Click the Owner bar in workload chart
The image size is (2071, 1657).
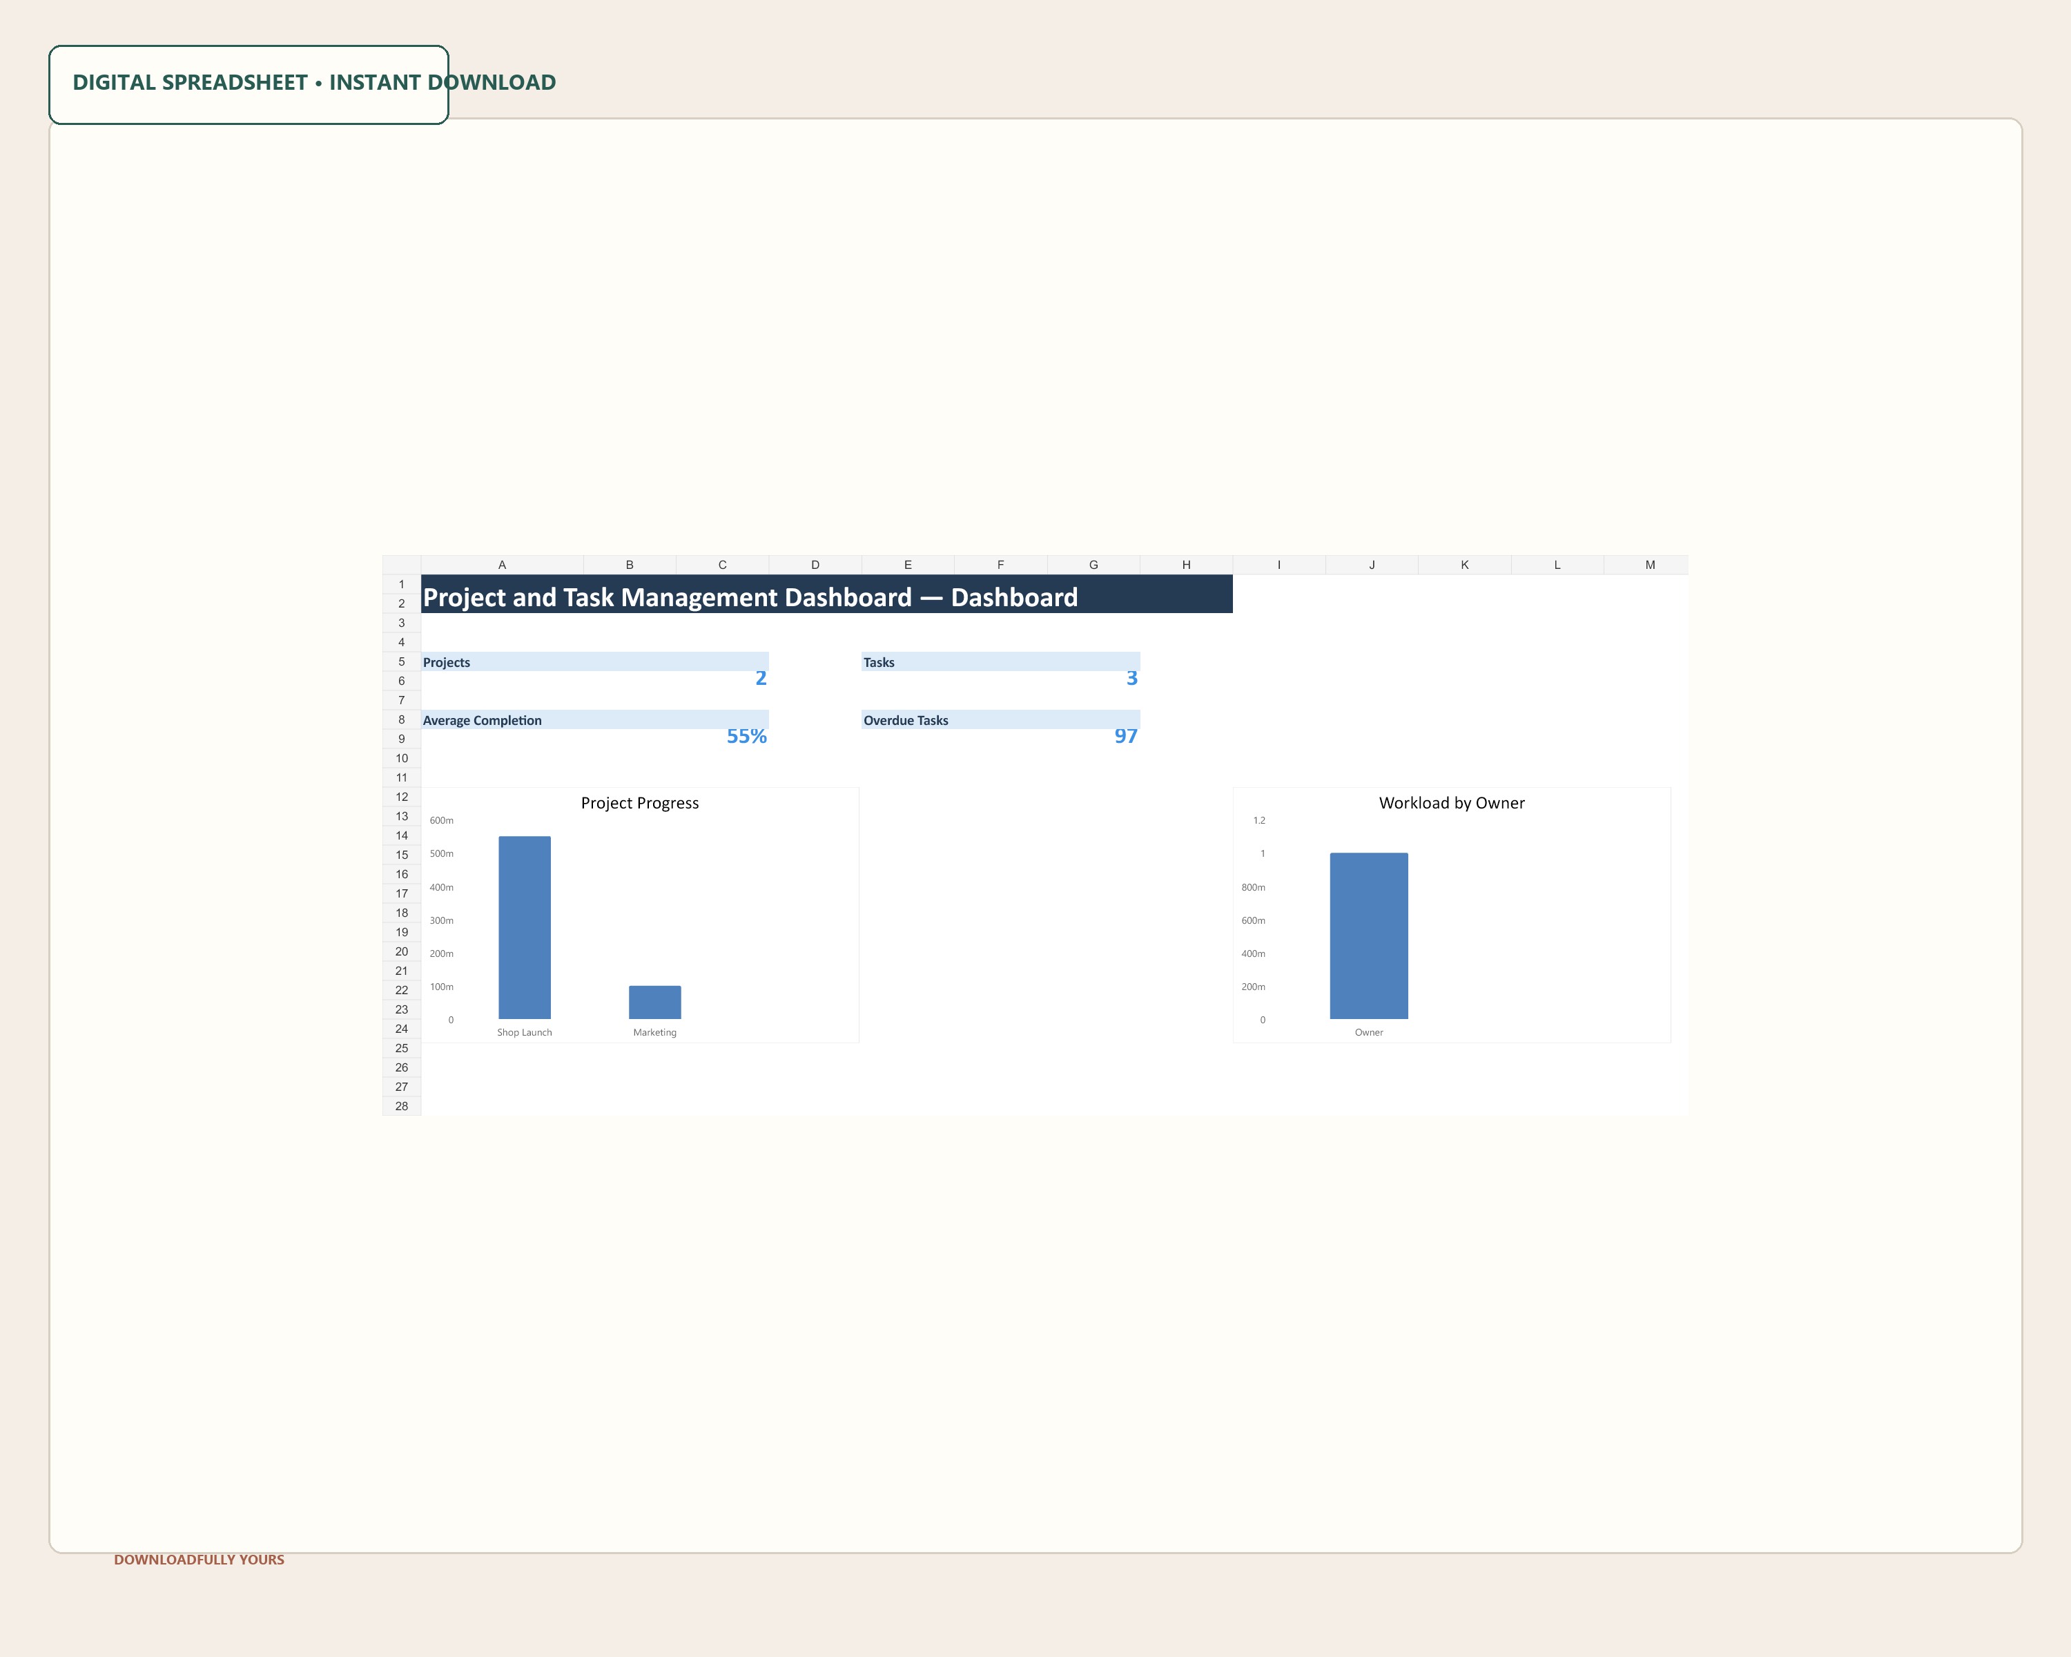click(x=1369, y=936)
